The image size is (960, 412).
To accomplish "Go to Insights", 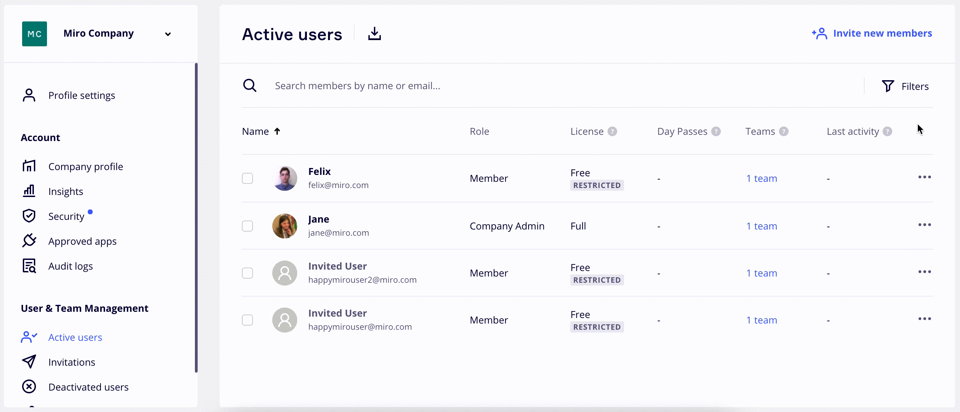I will pyautogui.click(x=66, y=191).
